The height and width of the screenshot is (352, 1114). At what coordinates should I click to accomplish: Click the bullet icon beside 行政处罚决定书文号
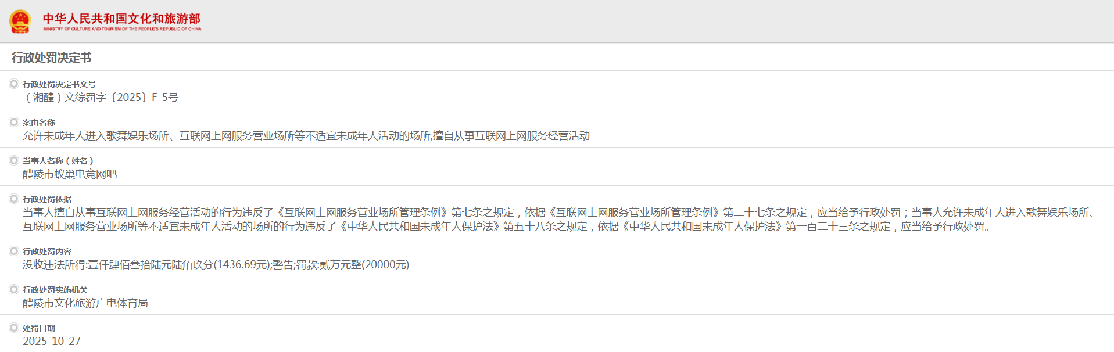(14, 84)
